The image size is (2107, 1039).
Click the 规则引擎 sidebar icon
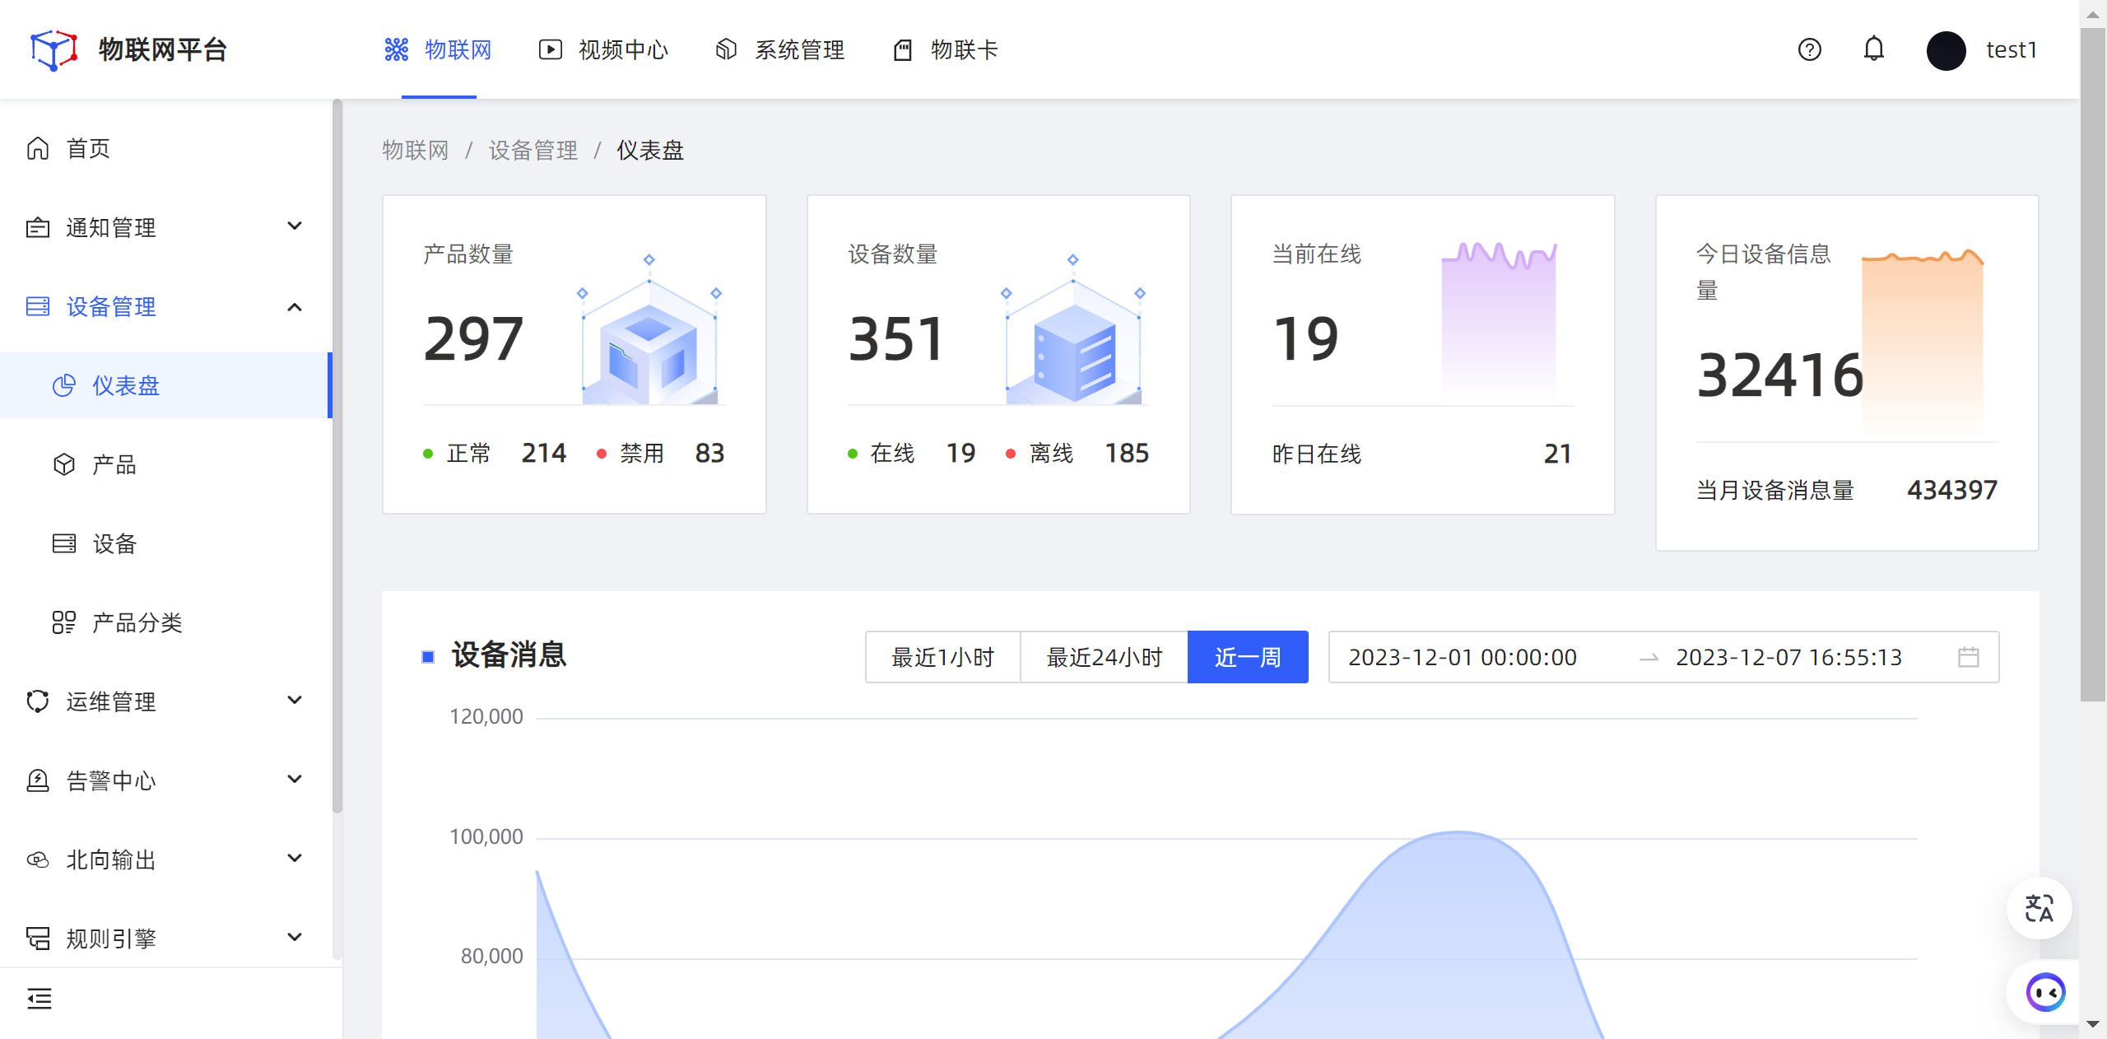click(x=38, y=939)
